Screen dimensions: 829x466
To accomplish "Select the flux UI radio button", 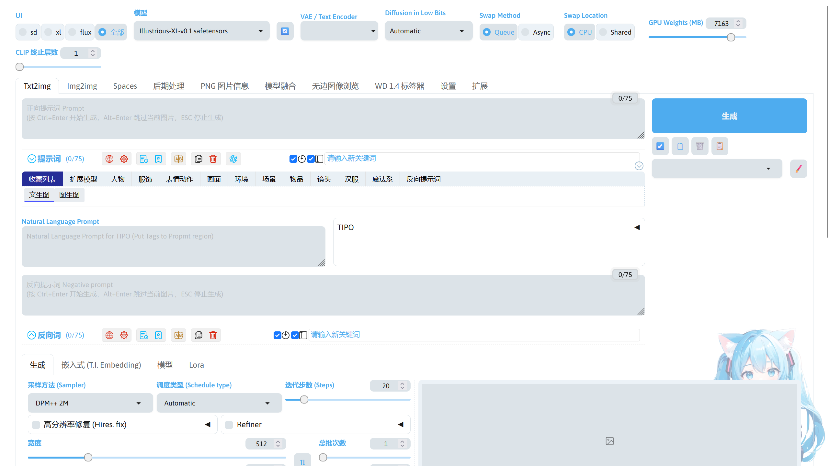I will [x=73, y=32].
